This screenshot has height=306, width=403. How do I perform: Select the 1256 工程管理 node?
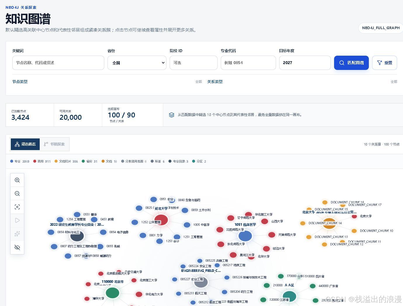[60, 219]
